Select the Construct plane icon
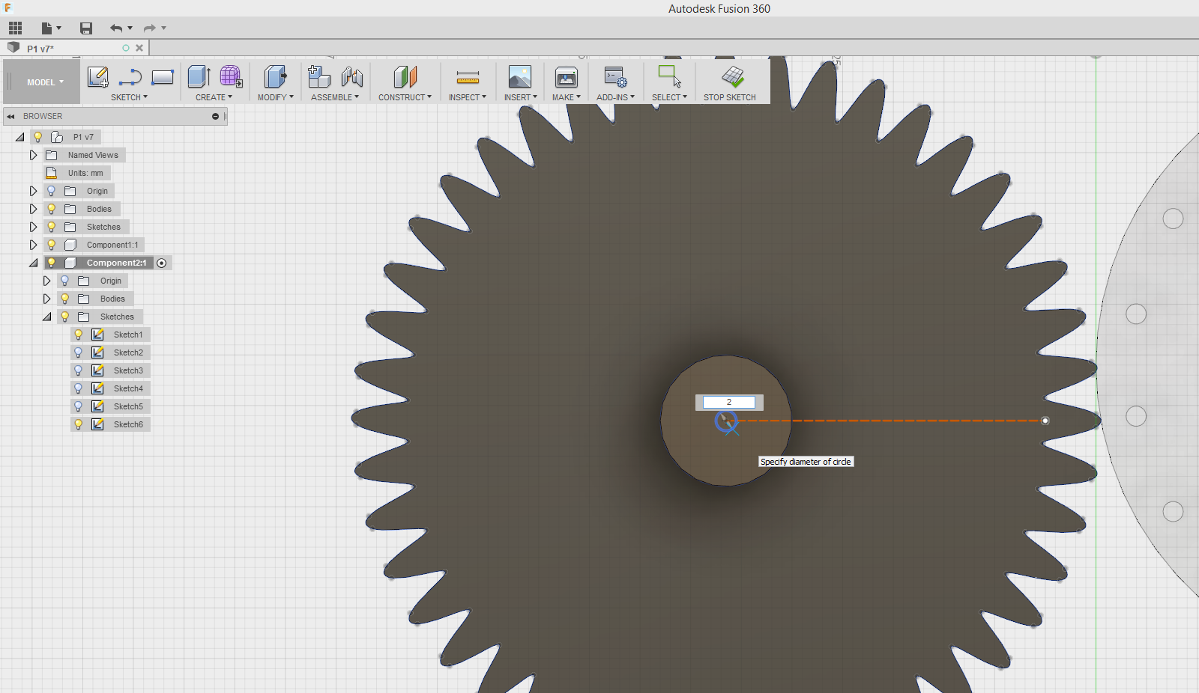 pyautogui.click(x=405, y=76)
